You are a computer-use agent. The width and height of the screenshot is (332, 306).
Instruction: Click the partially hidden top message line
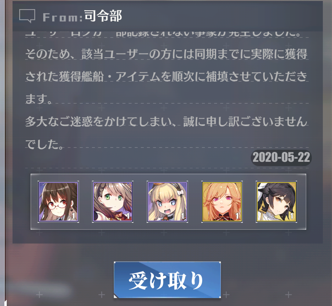tap(163, 34)
